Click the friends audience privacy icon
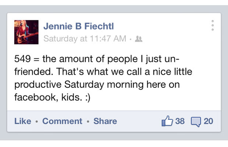 click(x=139, y=39)
